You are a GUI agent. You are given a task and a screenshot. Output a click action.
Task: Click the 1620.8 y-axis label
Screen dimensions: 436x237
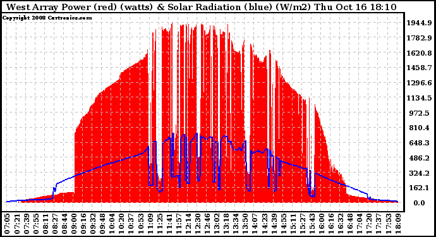coord(420,53)
